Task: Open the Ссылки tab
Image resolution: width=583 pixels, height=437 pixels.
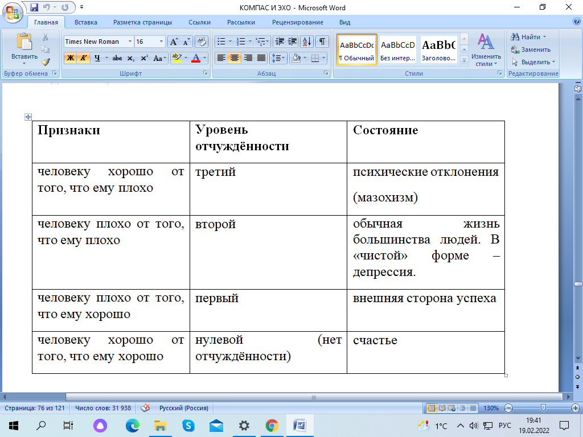Action: pos(199,22)
